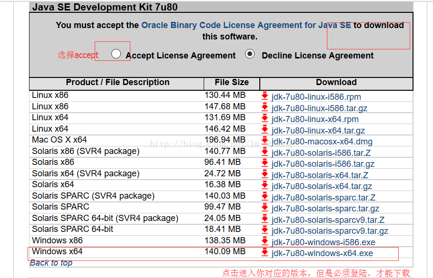Open jdk-7u80-solaris-x64.tar.Z link
Screen dimensions: 433x278
[320, 175]
